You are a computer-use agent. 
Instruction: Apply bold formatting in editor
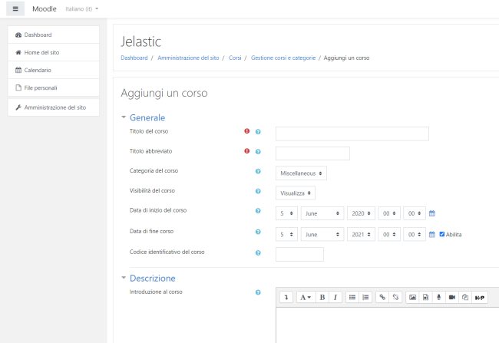[x=322, y=297]
